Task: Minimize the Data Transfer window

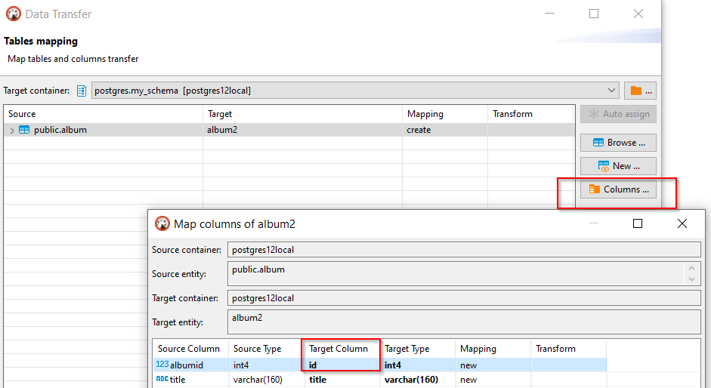Action: (550, 14)
